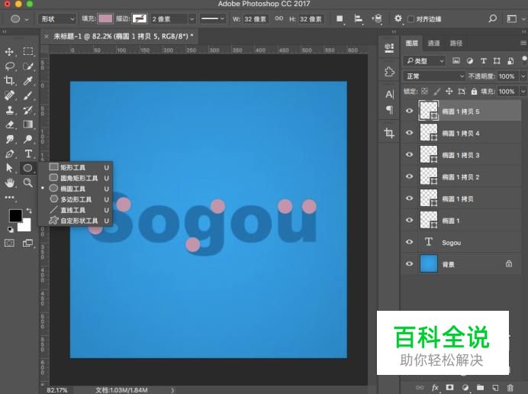Hide the 椭圆 1 layer

pos(409,220)
